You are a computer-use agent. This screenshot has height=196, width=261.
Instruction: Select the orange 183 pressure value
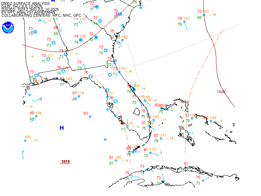point(187,18)
